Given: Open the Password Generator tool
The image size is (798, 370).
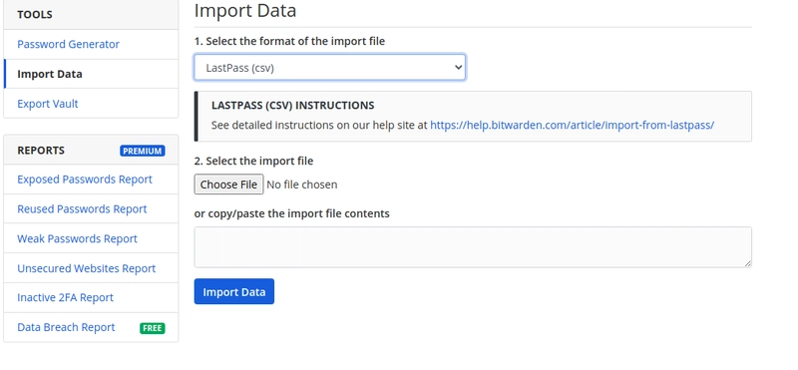Looking at the screenshot, I should tap(68, 44).
